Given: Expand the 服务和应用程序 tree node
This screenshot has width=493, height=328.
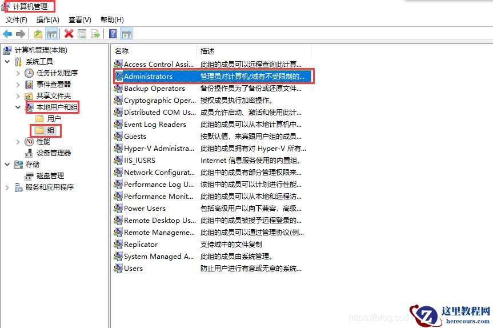Looking at the screenshot, I should pos(7,187).
